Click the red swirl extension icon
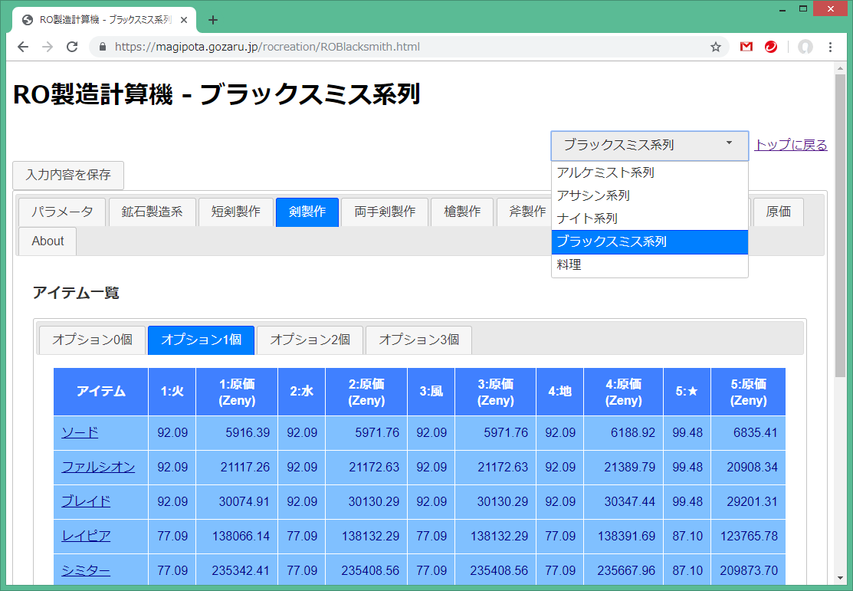The width and height of the screenshot is (853, 591). [771, 47]
